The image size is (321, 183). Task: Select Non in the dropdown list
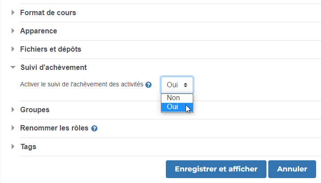pyautogui.click(x=173, y=98)
